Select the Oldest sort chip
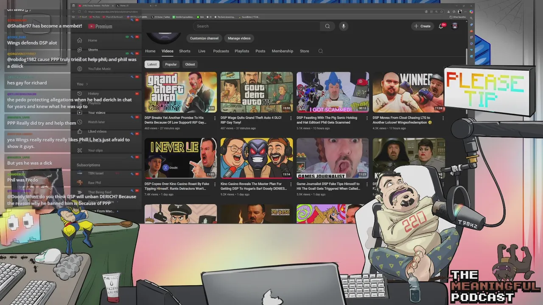This screenshot has width=543, height=305. (190, 64)
